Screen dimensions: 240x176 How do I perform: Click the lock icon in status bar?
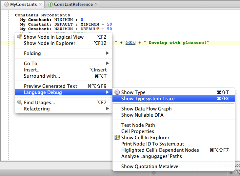(232, 172)
